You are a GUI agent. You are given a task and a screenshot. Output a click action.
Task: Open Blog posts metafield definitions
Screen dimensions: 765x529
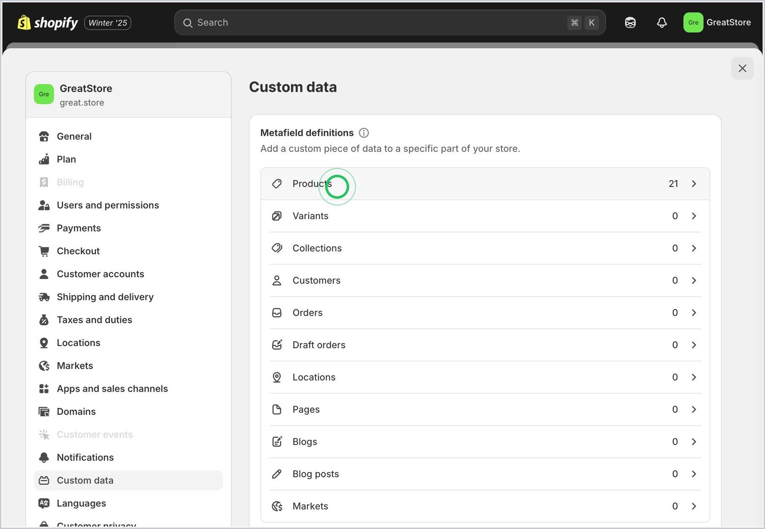(485, 474)
